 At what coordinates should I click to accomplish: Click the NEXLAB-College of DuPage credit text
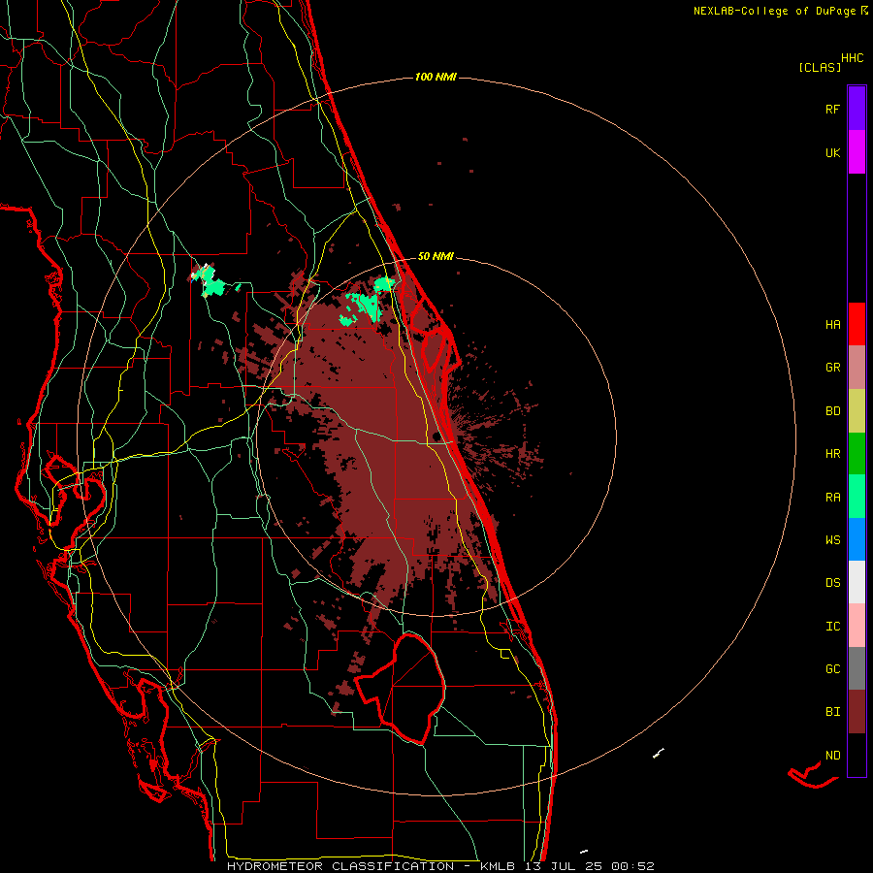click(774, 11)
